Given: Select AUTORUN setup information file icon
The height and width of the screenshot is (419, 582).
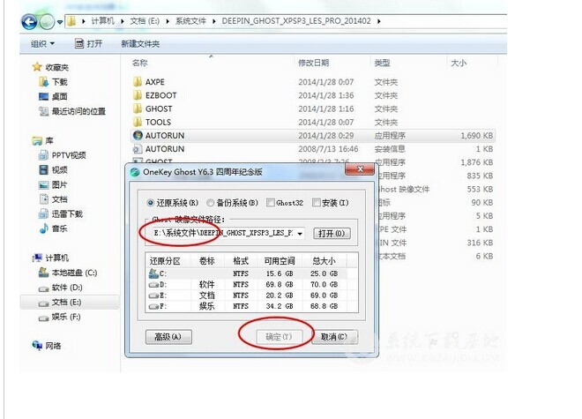Looking at the screenshot, I should (138, 149).
